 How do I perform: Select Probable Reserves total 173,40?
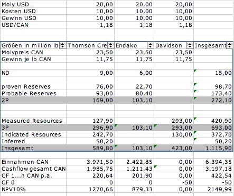click(x=213, y=93)
